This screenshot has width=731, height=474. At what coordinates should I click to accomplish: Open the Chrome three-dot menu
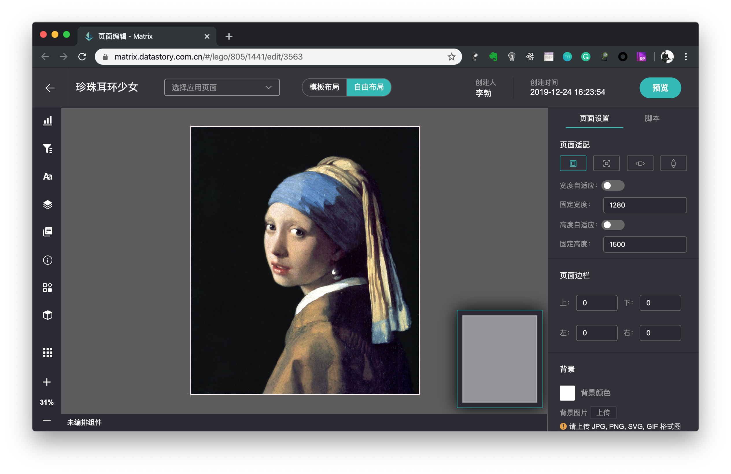(x=686, y=57)
